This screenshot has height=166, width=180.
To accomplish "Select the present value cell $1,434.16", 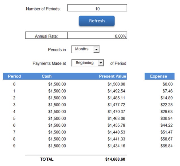I will pyautogui.click(x=116, y=146).
